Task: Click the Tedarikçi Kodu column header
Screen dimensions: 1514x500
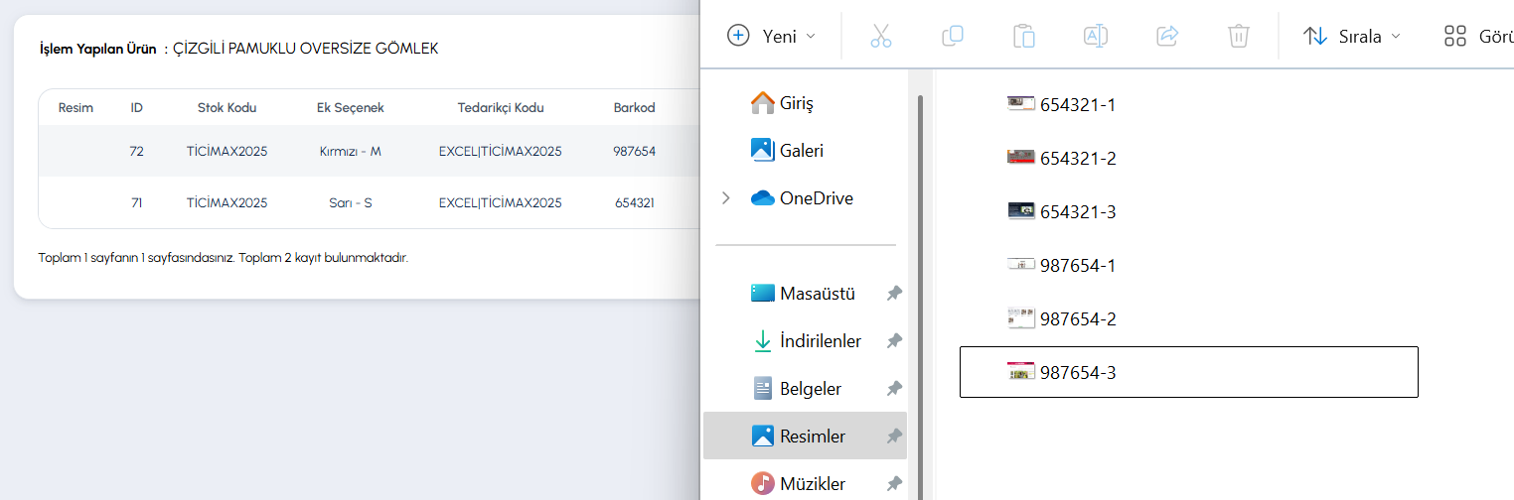Action: 501,107
